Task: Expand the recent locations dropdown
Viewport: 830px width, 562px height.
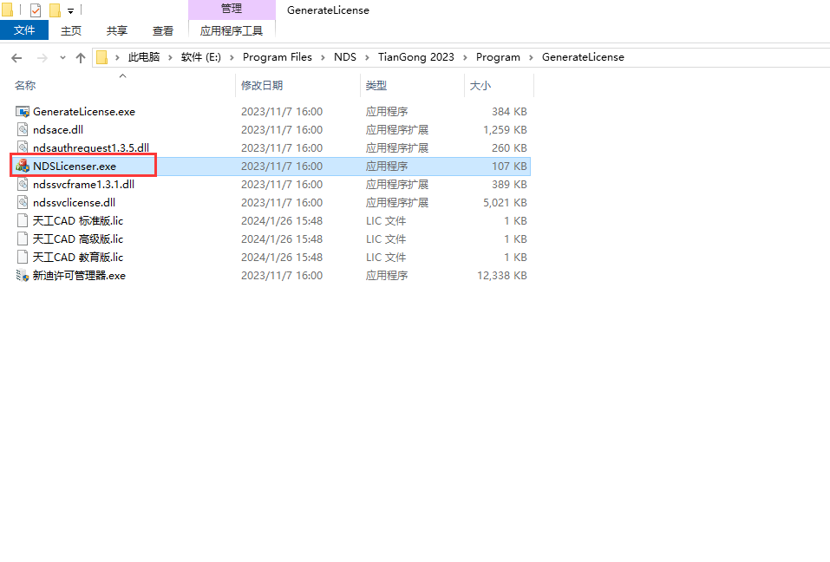Action: 62,57
